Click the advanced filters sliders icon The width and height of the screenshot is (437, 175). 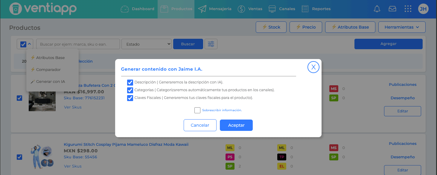(211, 44)
